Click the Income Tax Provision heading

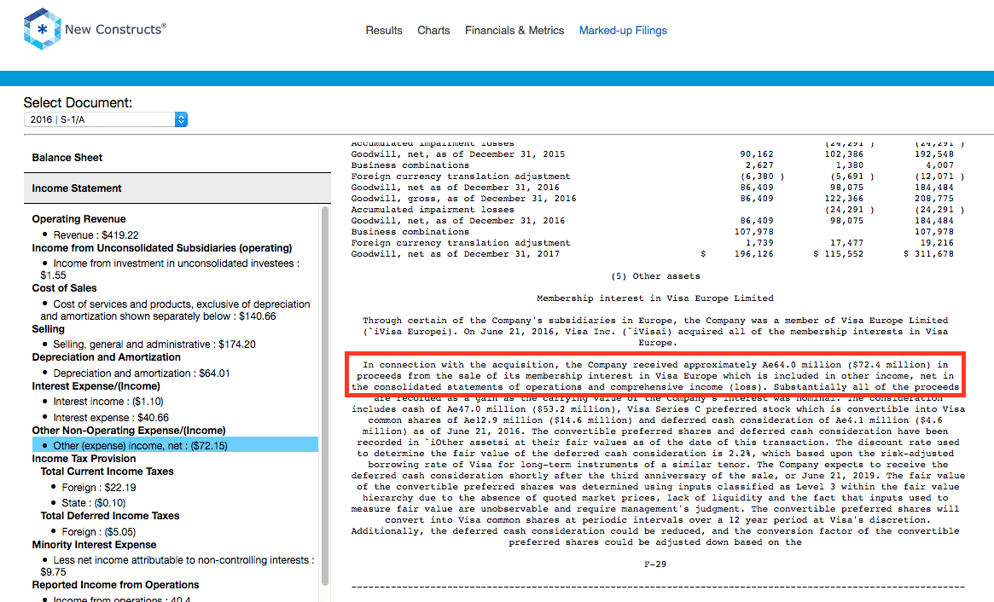point(84,459)
